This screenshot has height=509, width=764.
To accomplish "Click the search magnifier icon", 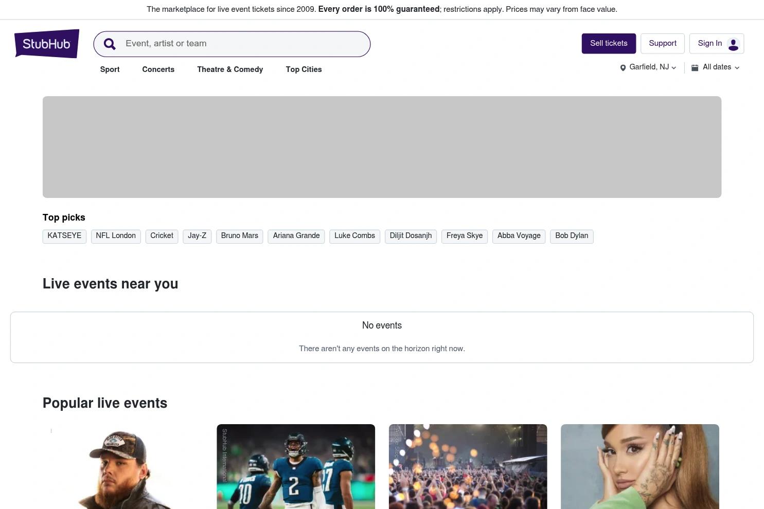I will (110, 44).
